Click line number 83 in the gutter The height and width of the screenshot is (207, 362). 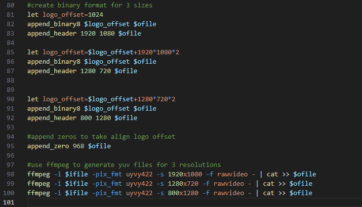(10, 34)
